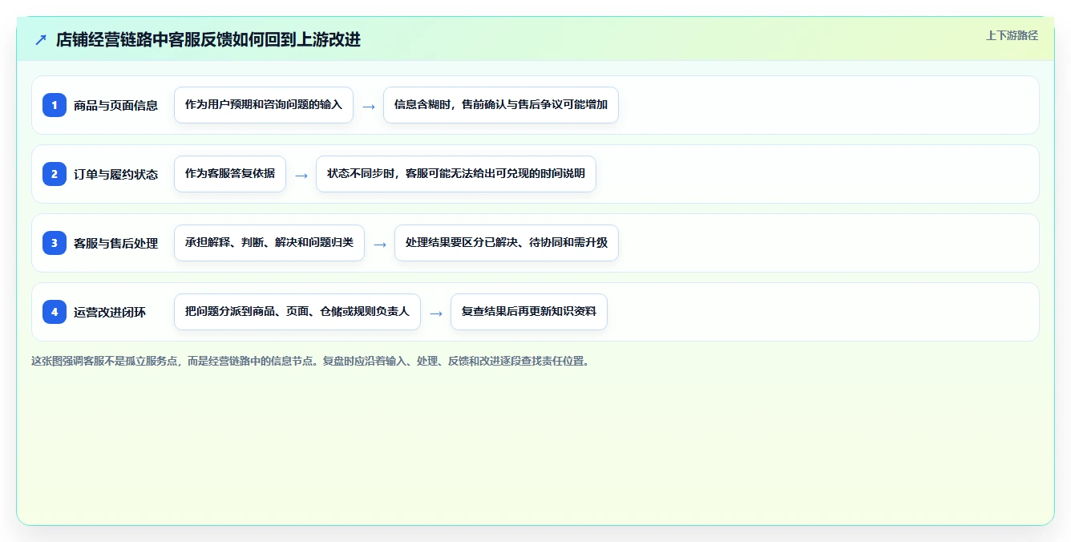Viewport: 1071px width, 542px height.
Task: Click the step 3 number badge
Action: (55, 242)
